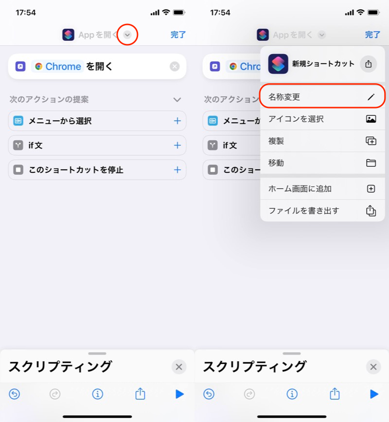Tap ファイルを書き出す menu item
This screenshot has width=389, height=422.
coord(322,210)
